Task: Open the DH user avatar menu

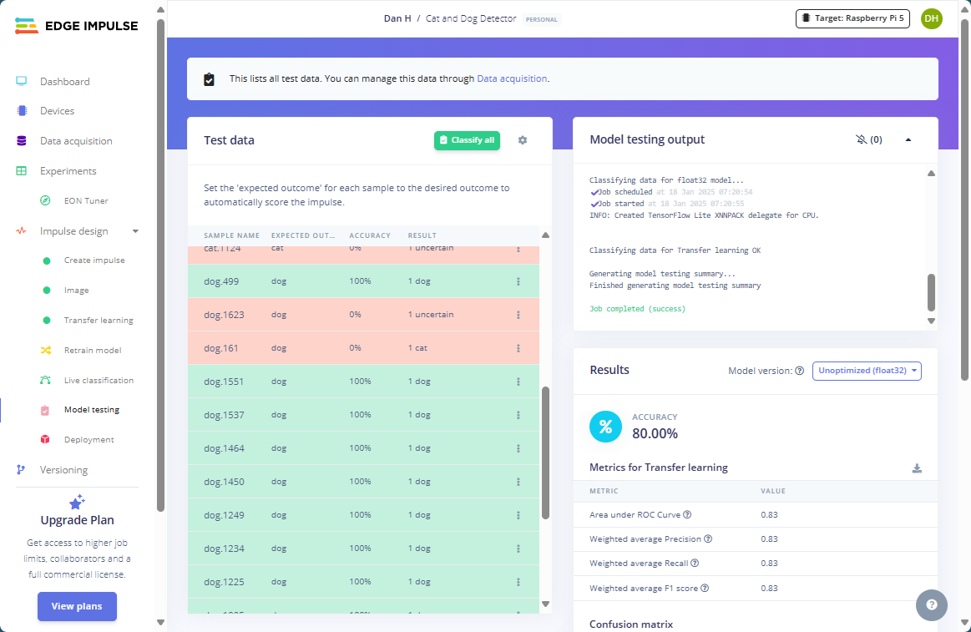Action: [931, 18]
